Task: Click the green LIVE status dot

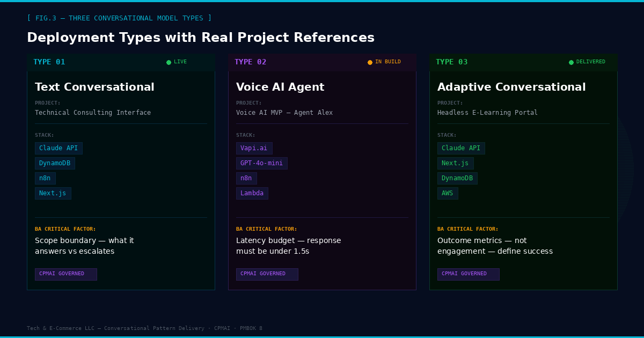Action: [169, 62]
